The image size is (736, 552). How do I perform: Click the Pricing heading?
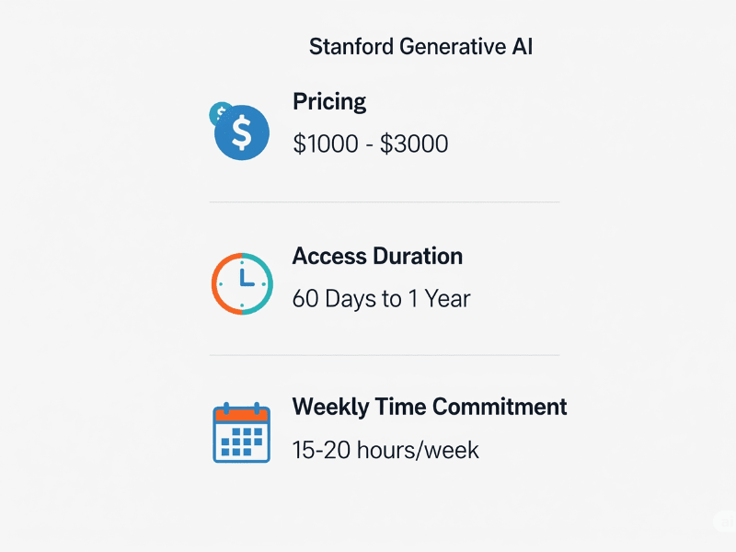point(329,101)
